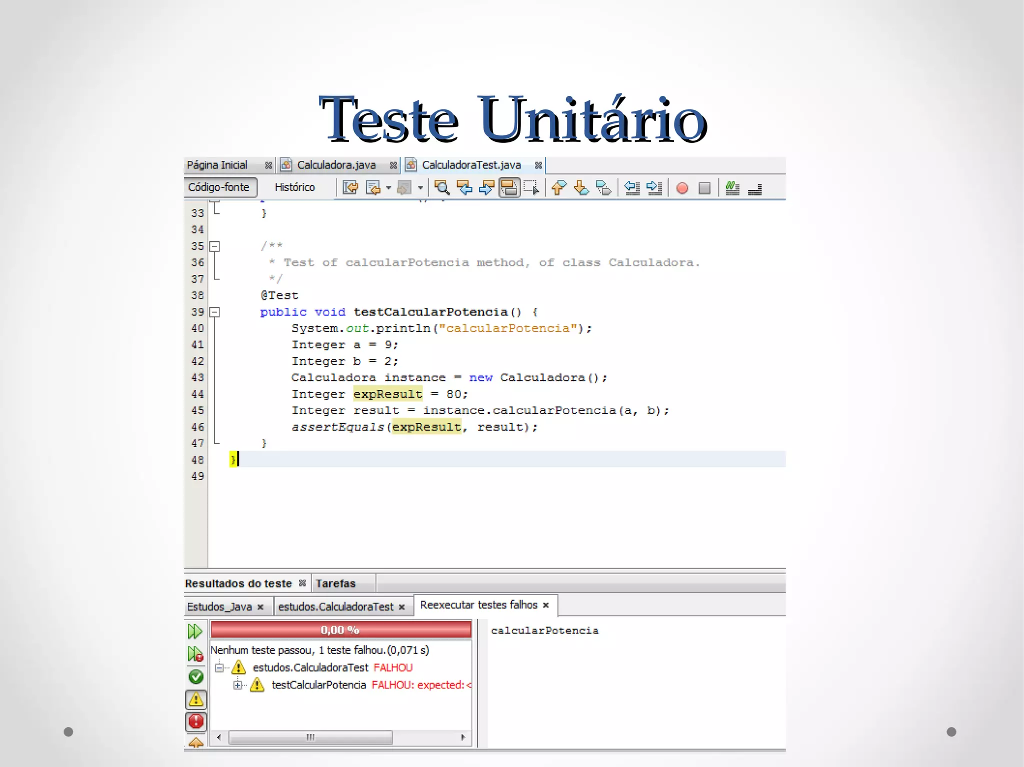Toggle Show Failed tests yellow warning filter
1024x767 pixels.
click(196, 700)
